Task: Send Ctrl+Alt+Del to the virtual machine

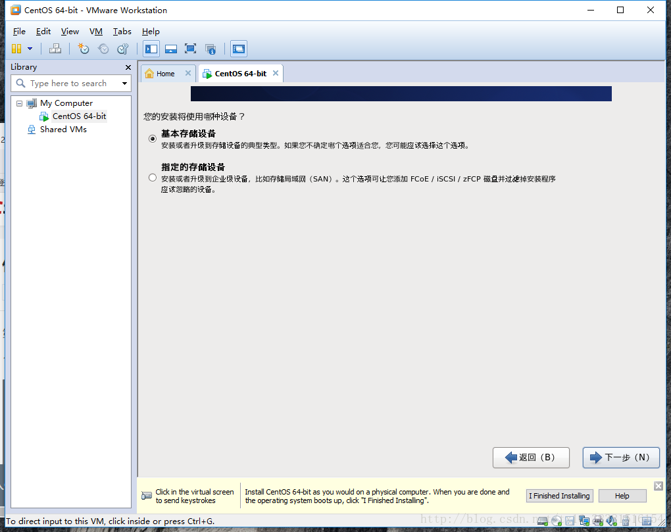Action: click(x=55, y=49)
